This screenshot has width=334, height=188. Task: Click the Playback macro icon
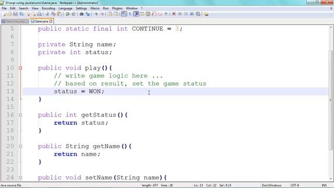coord(186,14)
